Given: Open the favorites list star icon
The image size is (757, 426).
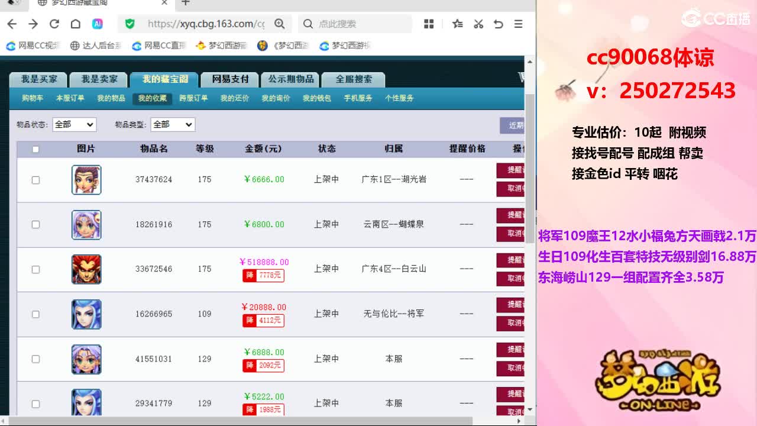Looking at the screenshot, I should [457, 24].
